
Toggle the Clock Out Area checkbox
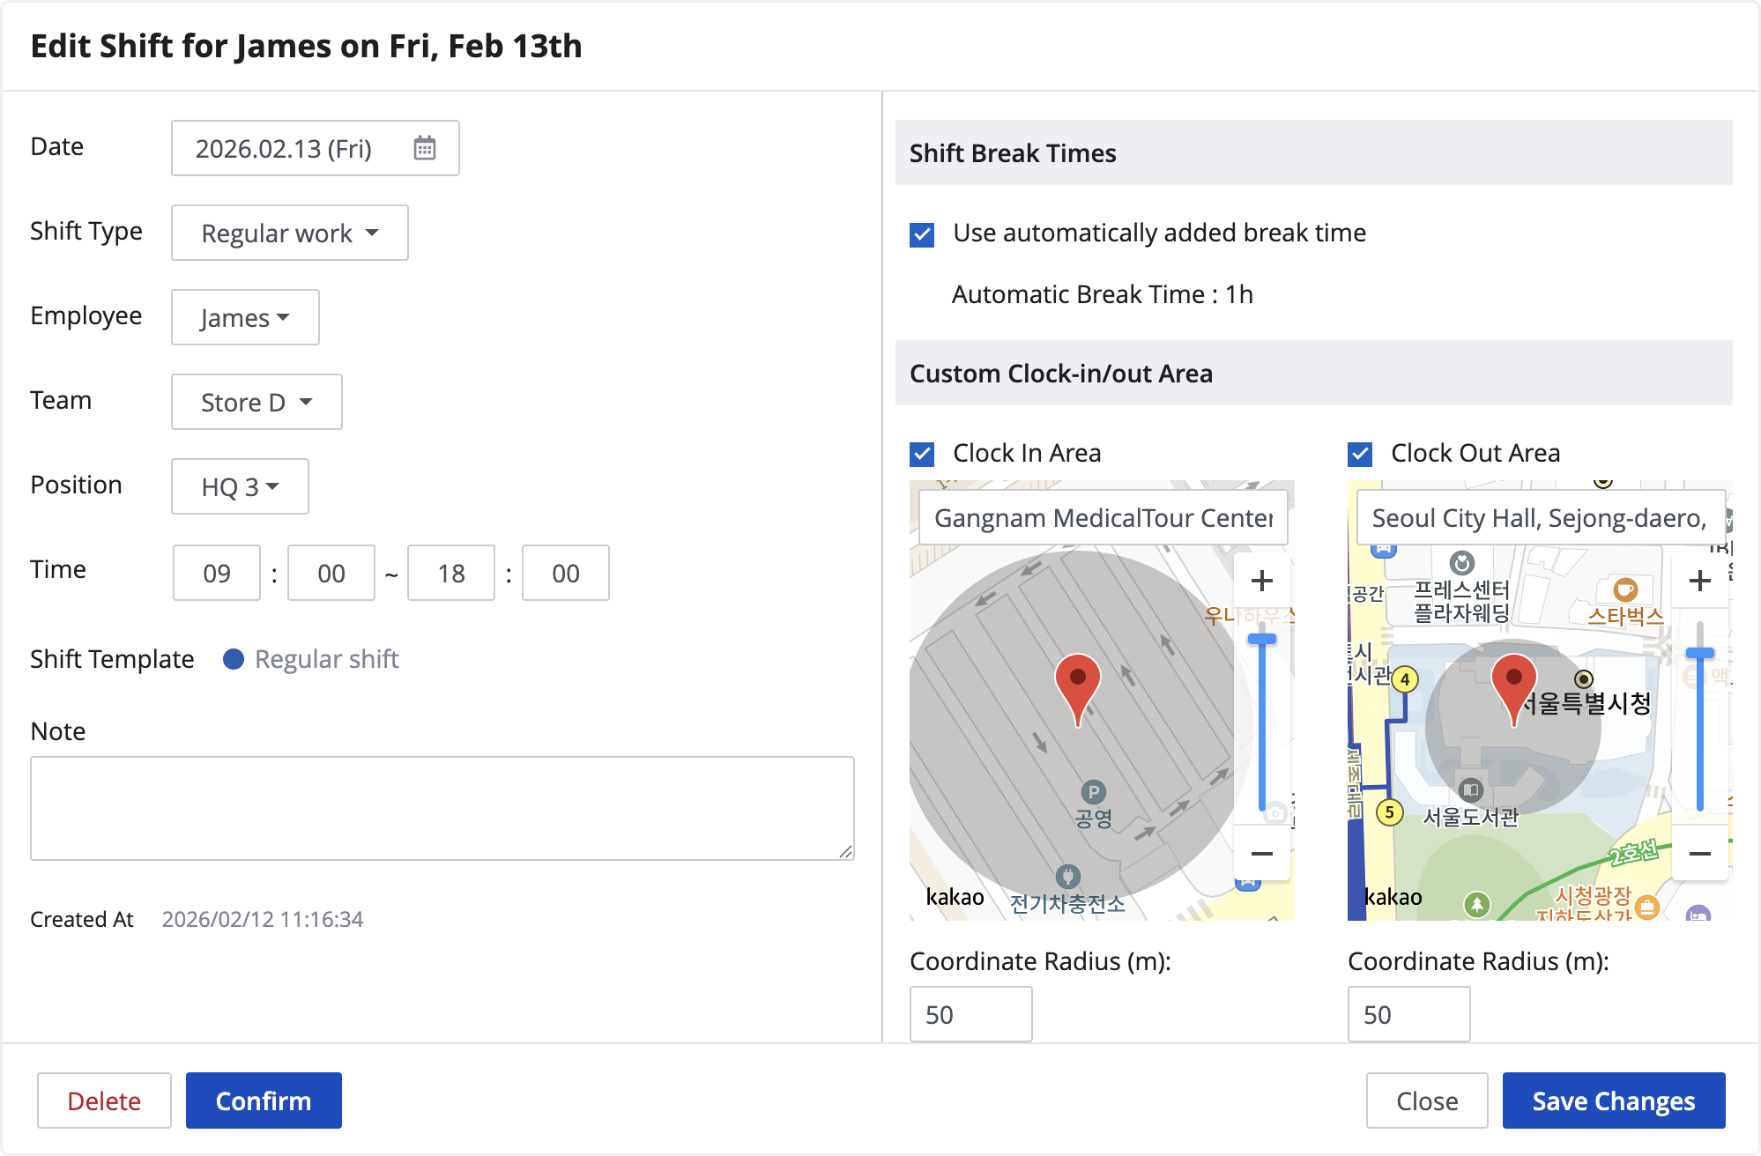[1360, 454]
